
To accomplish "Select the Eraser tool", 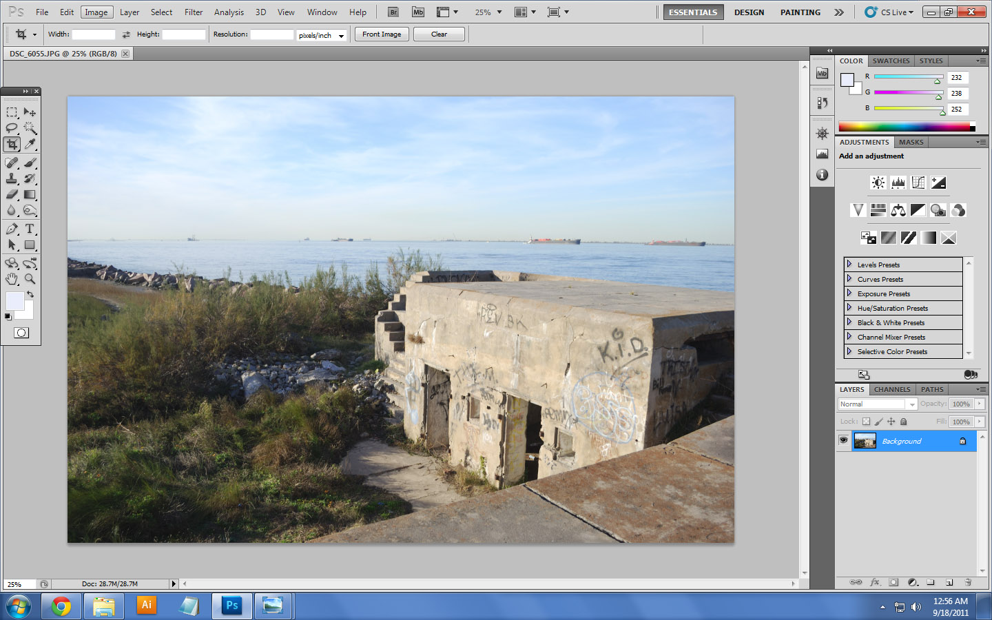I will (x=12, y=194).
